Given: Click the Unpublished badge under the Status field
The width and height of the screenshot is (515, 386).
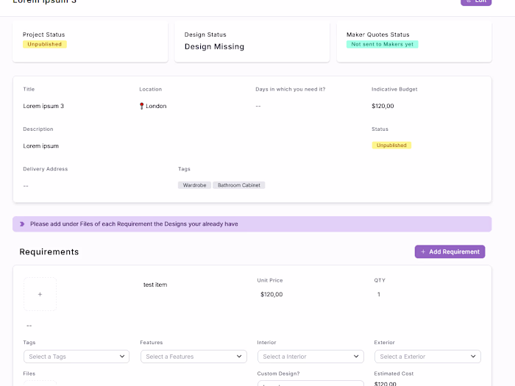Looking at the screenshot, I should pos(391,146).
